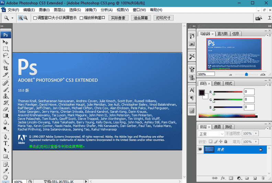Open the 正常 blend mode dropdown
Viewport: 272px width, 183px height.
[212, 134]
